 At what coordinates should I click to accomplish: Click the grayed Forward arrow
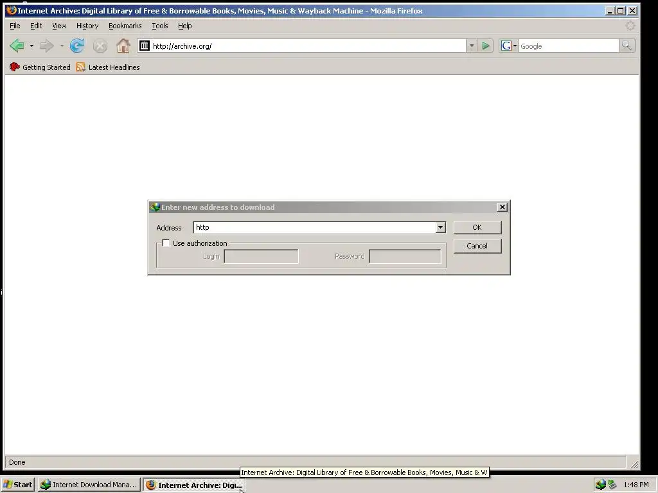tap(46, 46)
